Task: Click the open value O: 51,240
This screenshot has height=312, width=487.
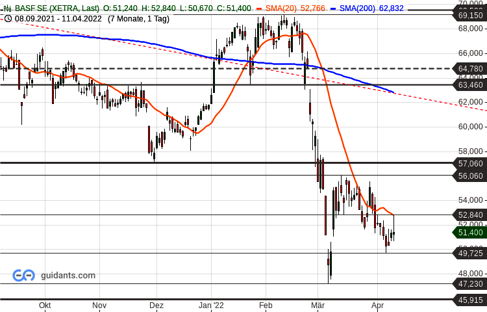Action: click(120, 8)
